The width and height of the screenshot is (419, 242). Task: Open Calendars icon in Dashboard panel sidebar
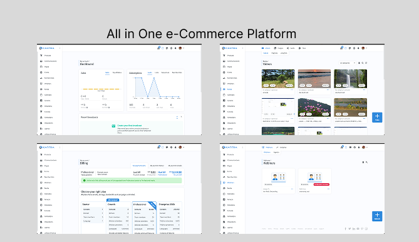(41, 94)
